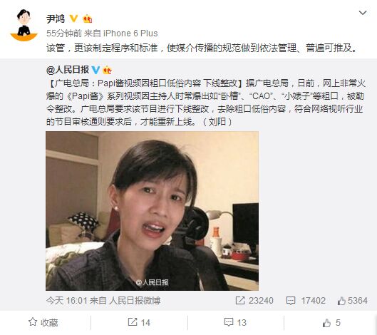Image resolution: width=377 pixels, height=335 pixels.
Task: Click the 收藏 star to favorite post
Action: (x=43, y=322)
